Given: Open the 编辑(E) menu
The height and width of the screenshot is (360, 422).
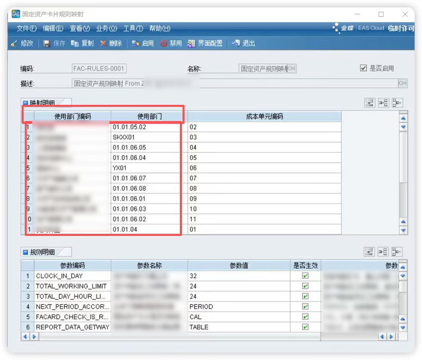Looking at the screenshot, I should [53, 28].
